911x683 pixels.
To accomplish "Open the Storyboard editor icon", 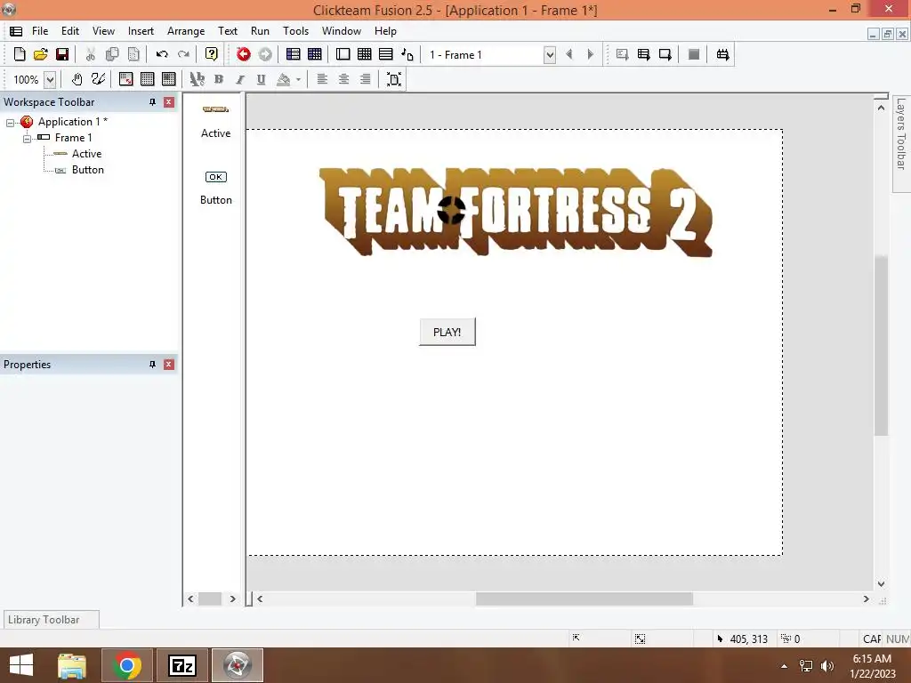I will (x=294, y=54).
